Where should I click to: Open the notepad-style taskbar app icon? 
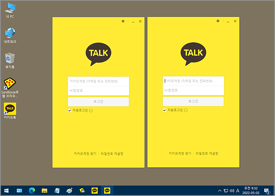coord(57,191)
